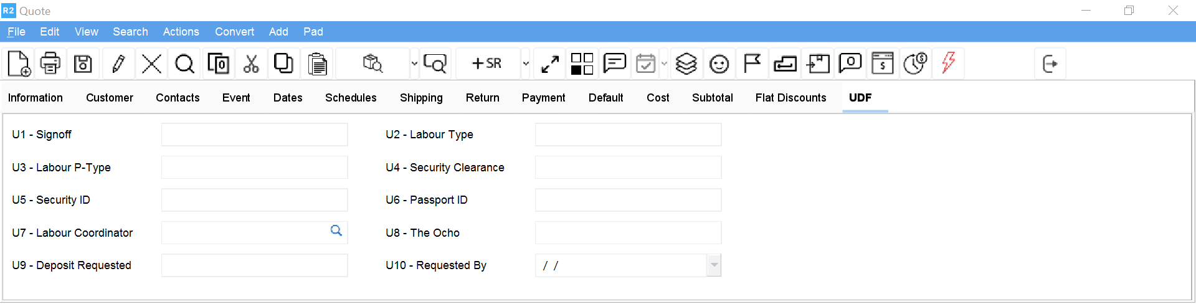1196x304 pixels.
Task: Open the U10 Requested By date dropdown
Action: (714, 265)
